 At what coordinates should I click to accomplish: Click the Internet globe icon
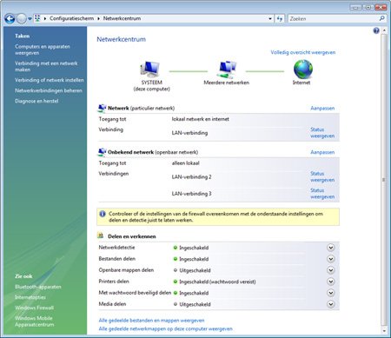point(303,70)
